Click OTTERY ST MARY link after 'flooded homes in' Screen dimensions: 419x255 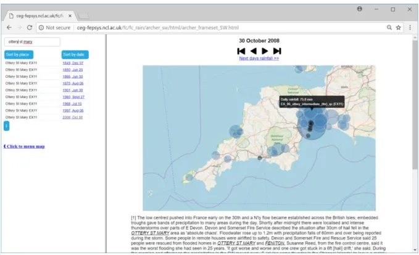point(236,243)
